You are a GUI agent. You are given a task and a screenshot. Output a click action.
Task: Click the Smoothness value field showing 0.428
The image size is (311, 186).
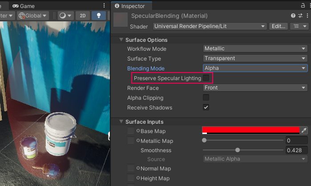pos(296,150)
